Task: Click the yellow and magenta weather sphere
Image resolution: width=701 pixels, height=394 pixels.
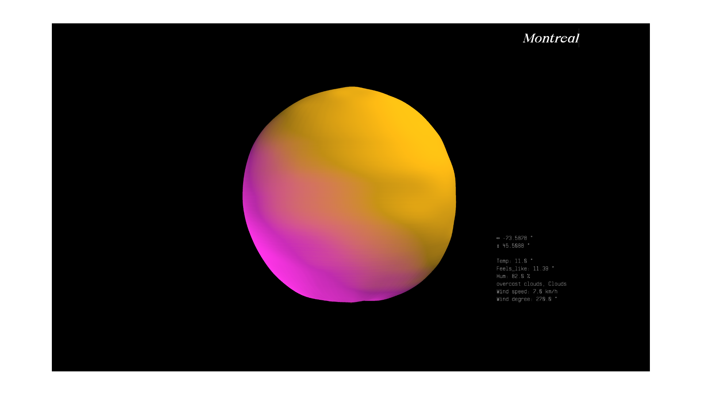Action: [349, 194]
